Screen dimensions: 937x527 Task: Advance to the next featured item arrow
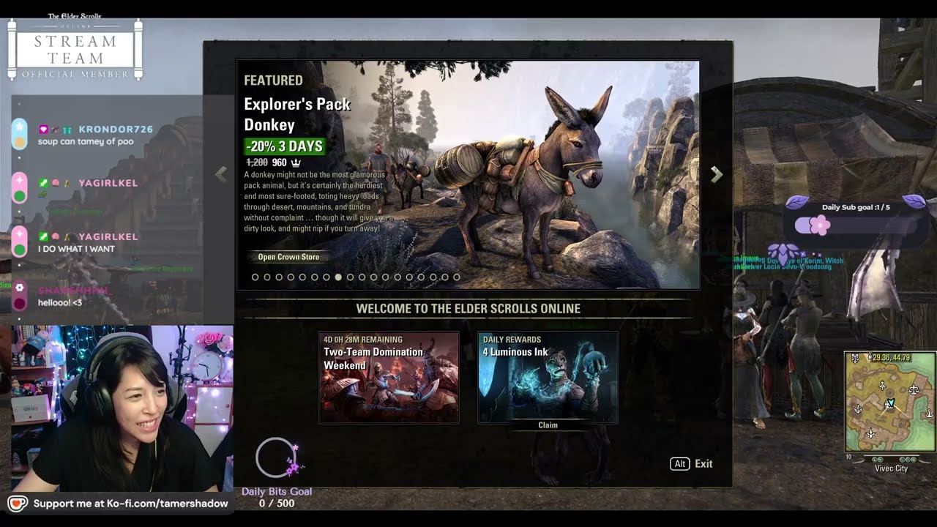click(x=717, y=174)
